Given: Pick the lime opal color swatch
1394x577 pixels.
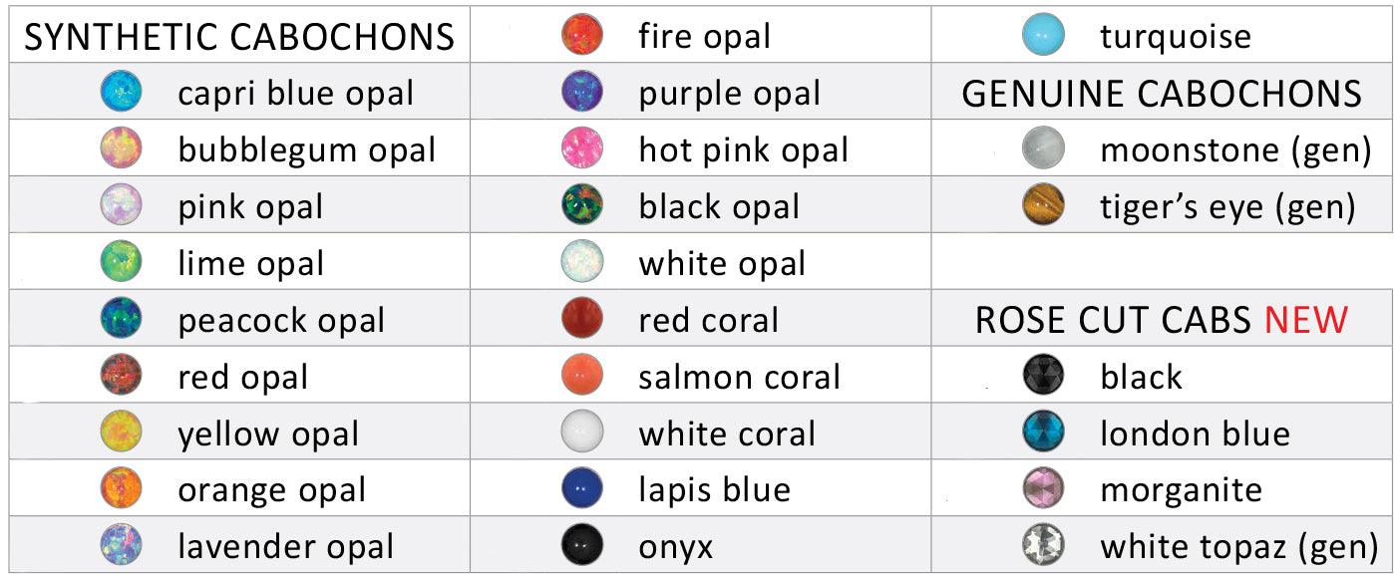Looking at the screenshot, I should [122, 263].
